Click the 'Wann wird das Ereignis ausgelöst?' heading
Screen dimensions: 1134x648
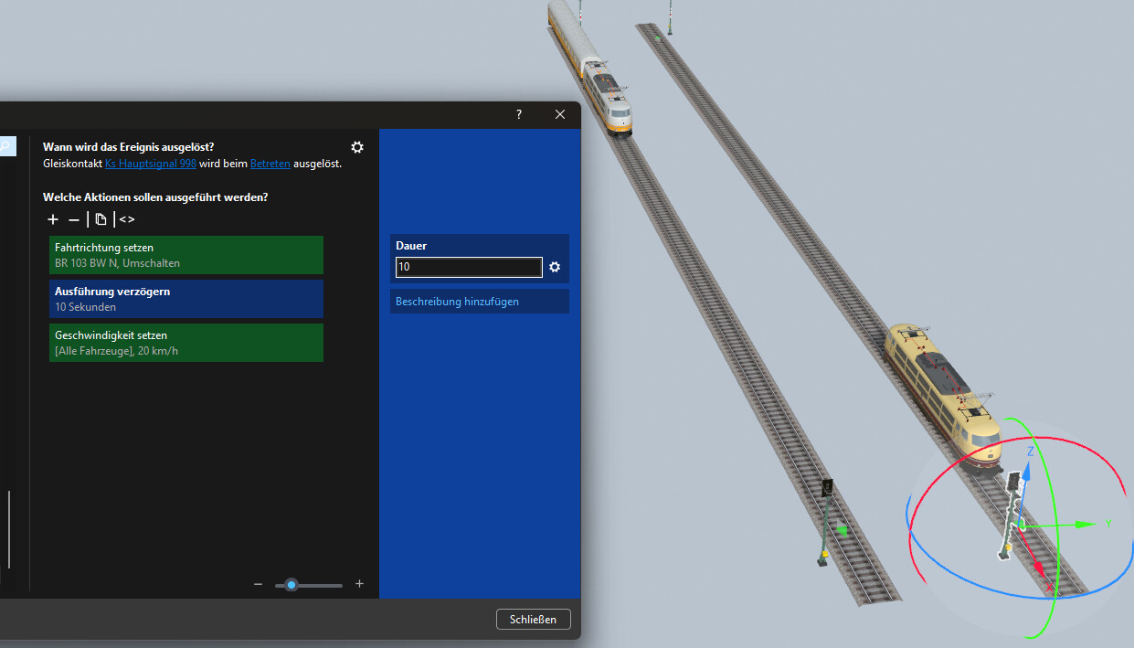[129, 147]
